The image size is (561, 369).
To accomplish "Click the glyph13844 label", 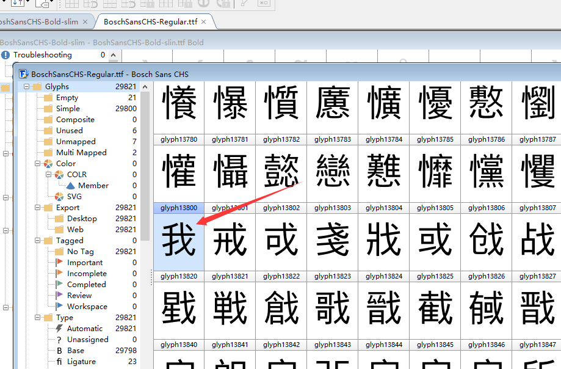I will [x=384, y=345].
